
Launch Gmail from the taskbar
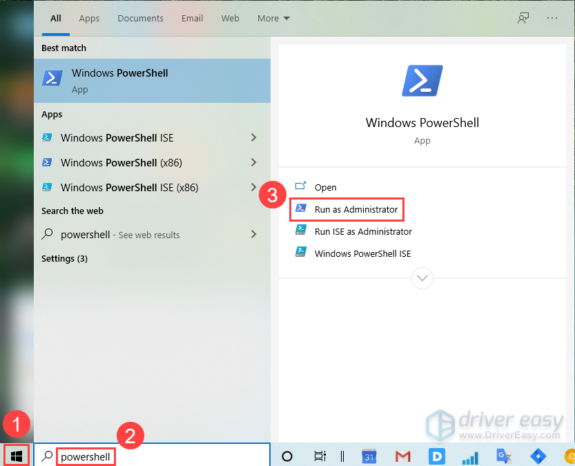(403, 456)
